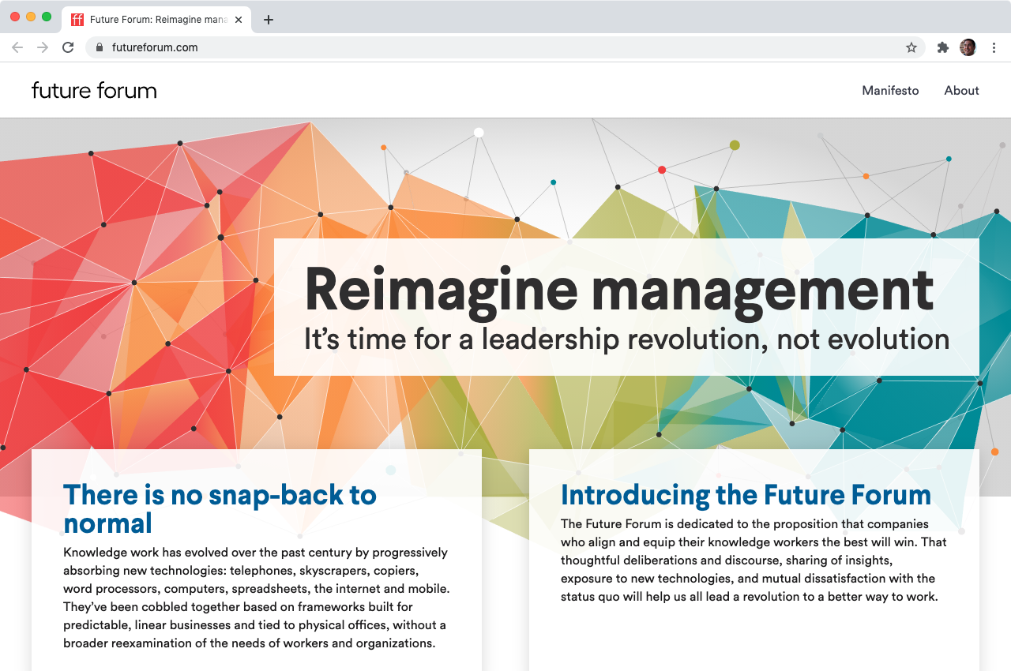Switch to the Future Forum tab
The width and height of the screenshot is (1011, 671).
pos(154,19)
